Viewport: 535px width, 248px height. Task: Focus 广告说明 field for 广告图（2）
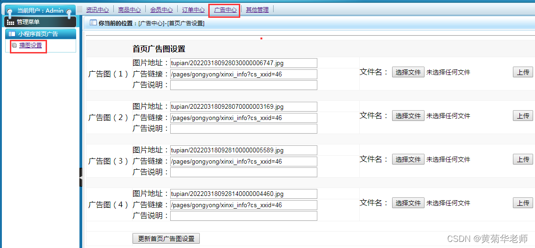tap(244, 128)
